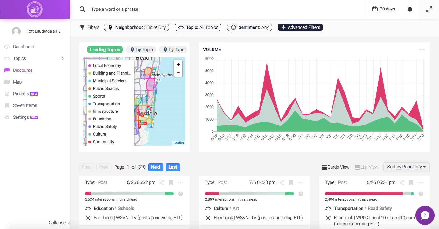The width and height of the screenshot is (439, 229).
Task: Click the Next page button
Action: click(x=156, y=167)
